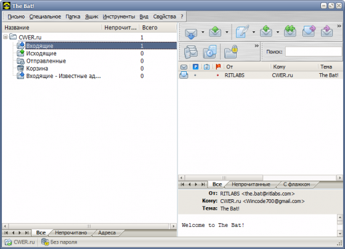Click the Send queued mail icon
This screenshot has width=345, height=249.
(x=215, y=32)
